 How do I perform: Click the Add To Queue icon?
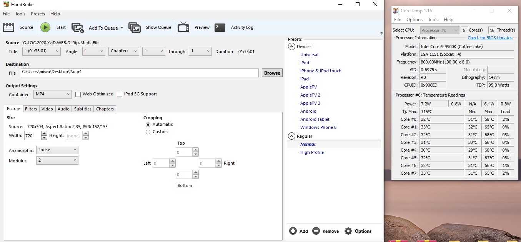point(78,28)
